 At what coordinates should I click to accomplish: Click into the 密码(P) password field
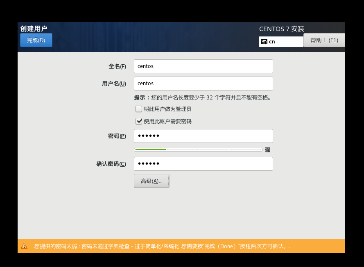coord(203,136)
